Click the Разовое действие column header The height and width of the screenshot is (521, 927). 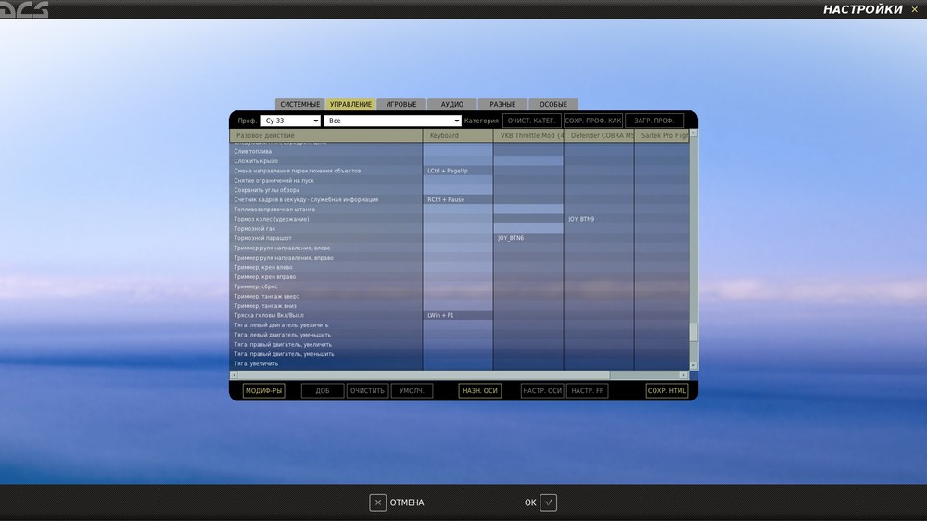(x=326, y=136)
